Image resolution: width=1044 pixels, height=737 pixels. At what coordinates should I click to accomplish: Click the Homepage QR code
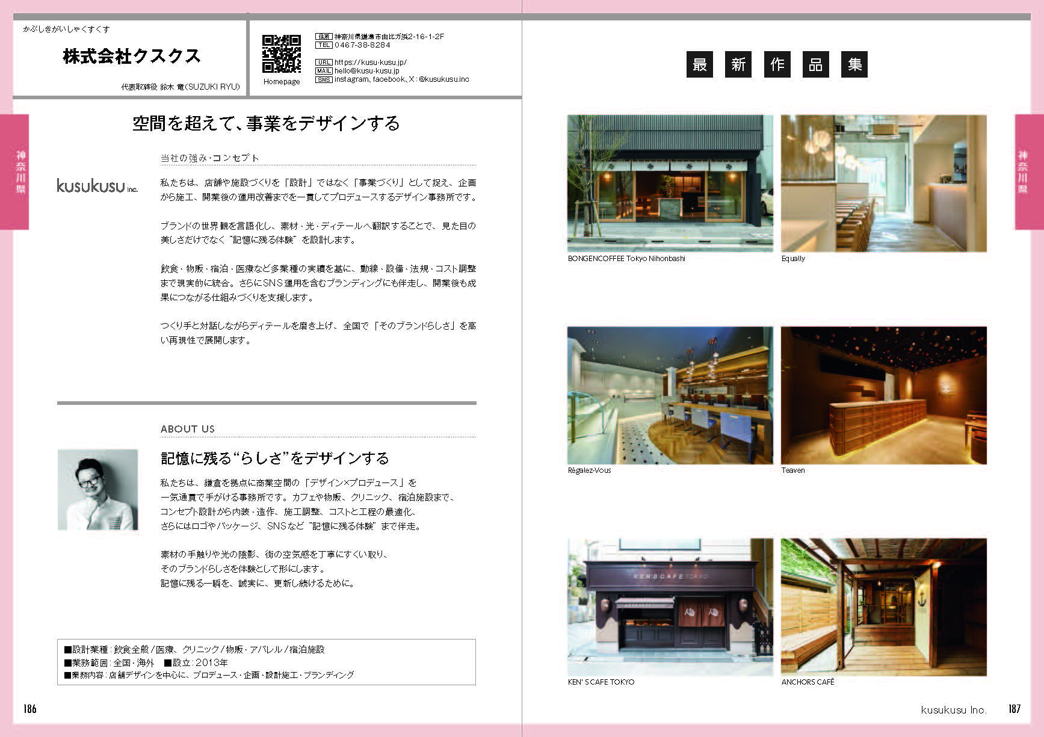point(282,54)
